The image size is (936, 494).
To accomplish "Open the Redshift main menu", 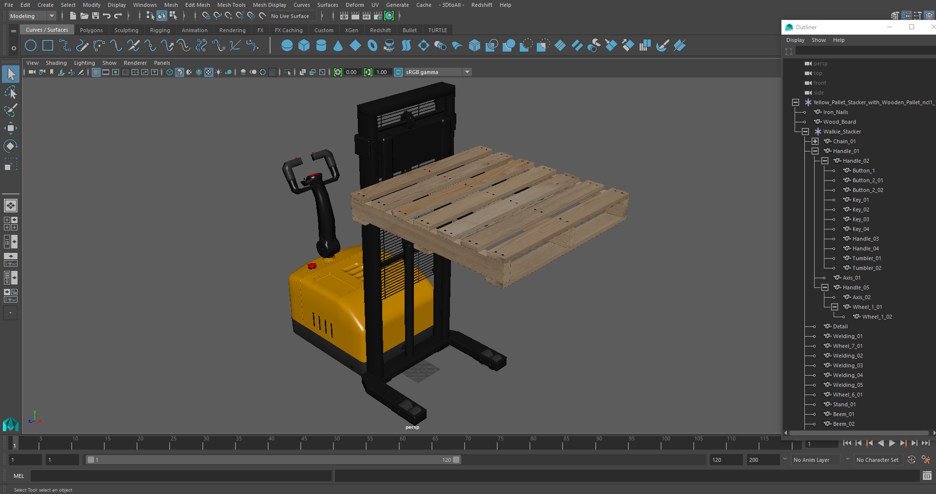I will point(482,5).
